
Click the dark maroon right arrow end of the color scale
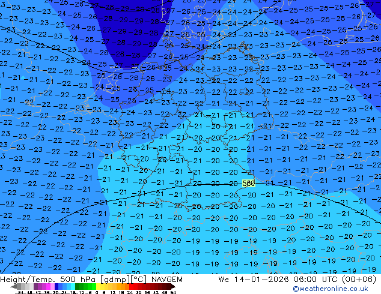tap(173, 286)
